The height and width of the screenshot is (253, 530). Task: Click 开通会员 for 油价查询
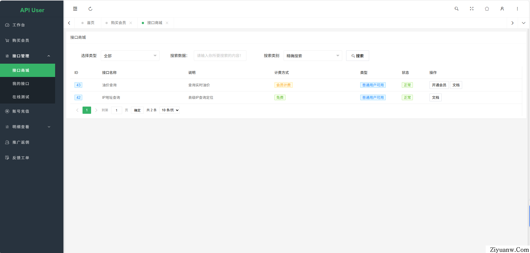coord(439,85)
